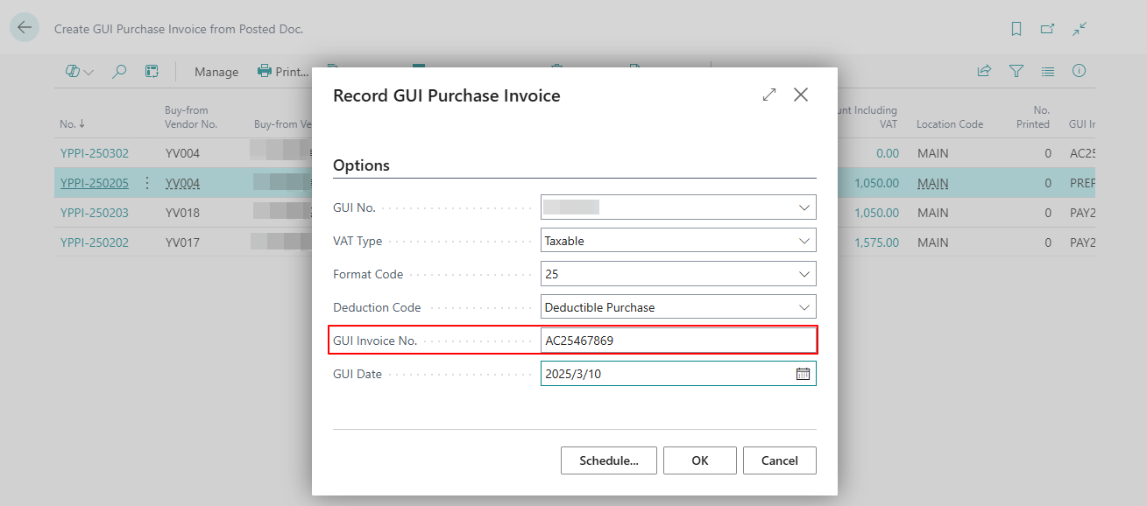Screen dimensions: 1147x506
Task: Click the collapse-arrows icon in the page header
Action: 1080,29
